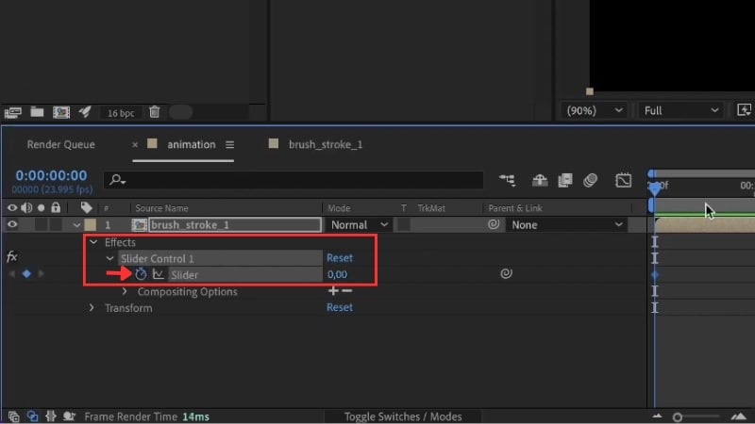This screenshot has width=755, height=424.
Task: Collapse the brush_stroke_1 layer twirl arrow
Action: coord(76,225)
